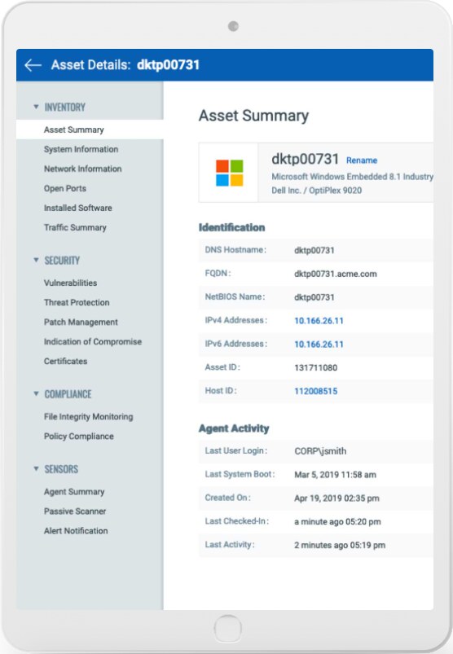Click the back arrow in header
Viewport: 453px width, 654px height.
(x=33, y=65)
